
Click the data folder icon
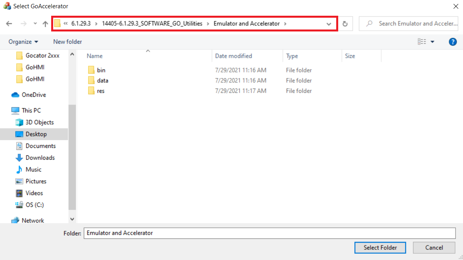[91, 80]
